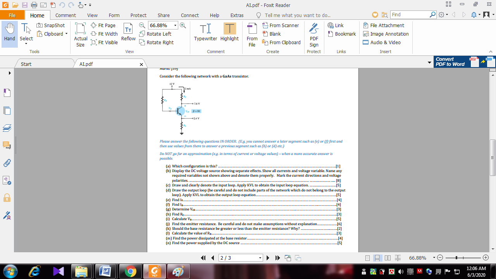Click the Open folder icon in quick access toolbar
Screen dimensions: 496x279
click(15, 5)
